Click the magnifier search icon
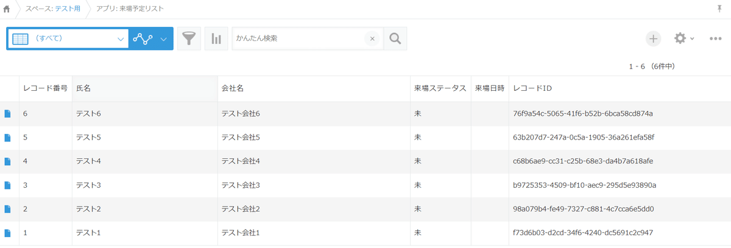 coord(395,38)
